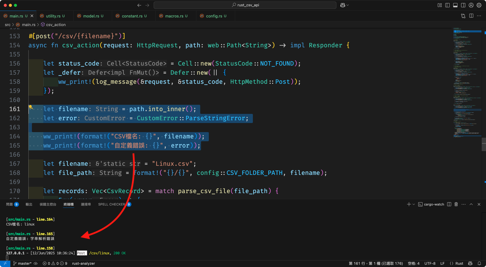486x267 pixels.
Task: Open the Manage gear icon
Action: coord(479,5)
